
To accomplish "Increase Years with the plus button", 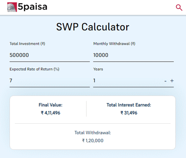I will 172,81.
